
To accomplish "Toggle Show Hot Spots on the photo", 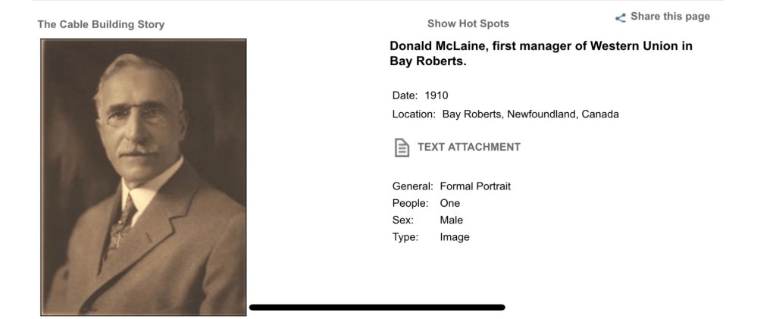I will [468, 23].
